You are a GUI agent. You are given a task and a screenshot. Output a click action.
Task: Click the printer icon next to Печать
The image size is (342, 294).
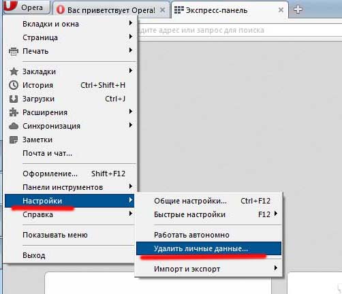pyautogui.click(x=14, y=51)
